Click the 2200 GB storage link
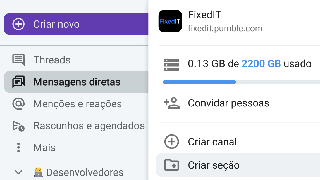Viewport: 320px width, 180px height. [x=261, y=64]
